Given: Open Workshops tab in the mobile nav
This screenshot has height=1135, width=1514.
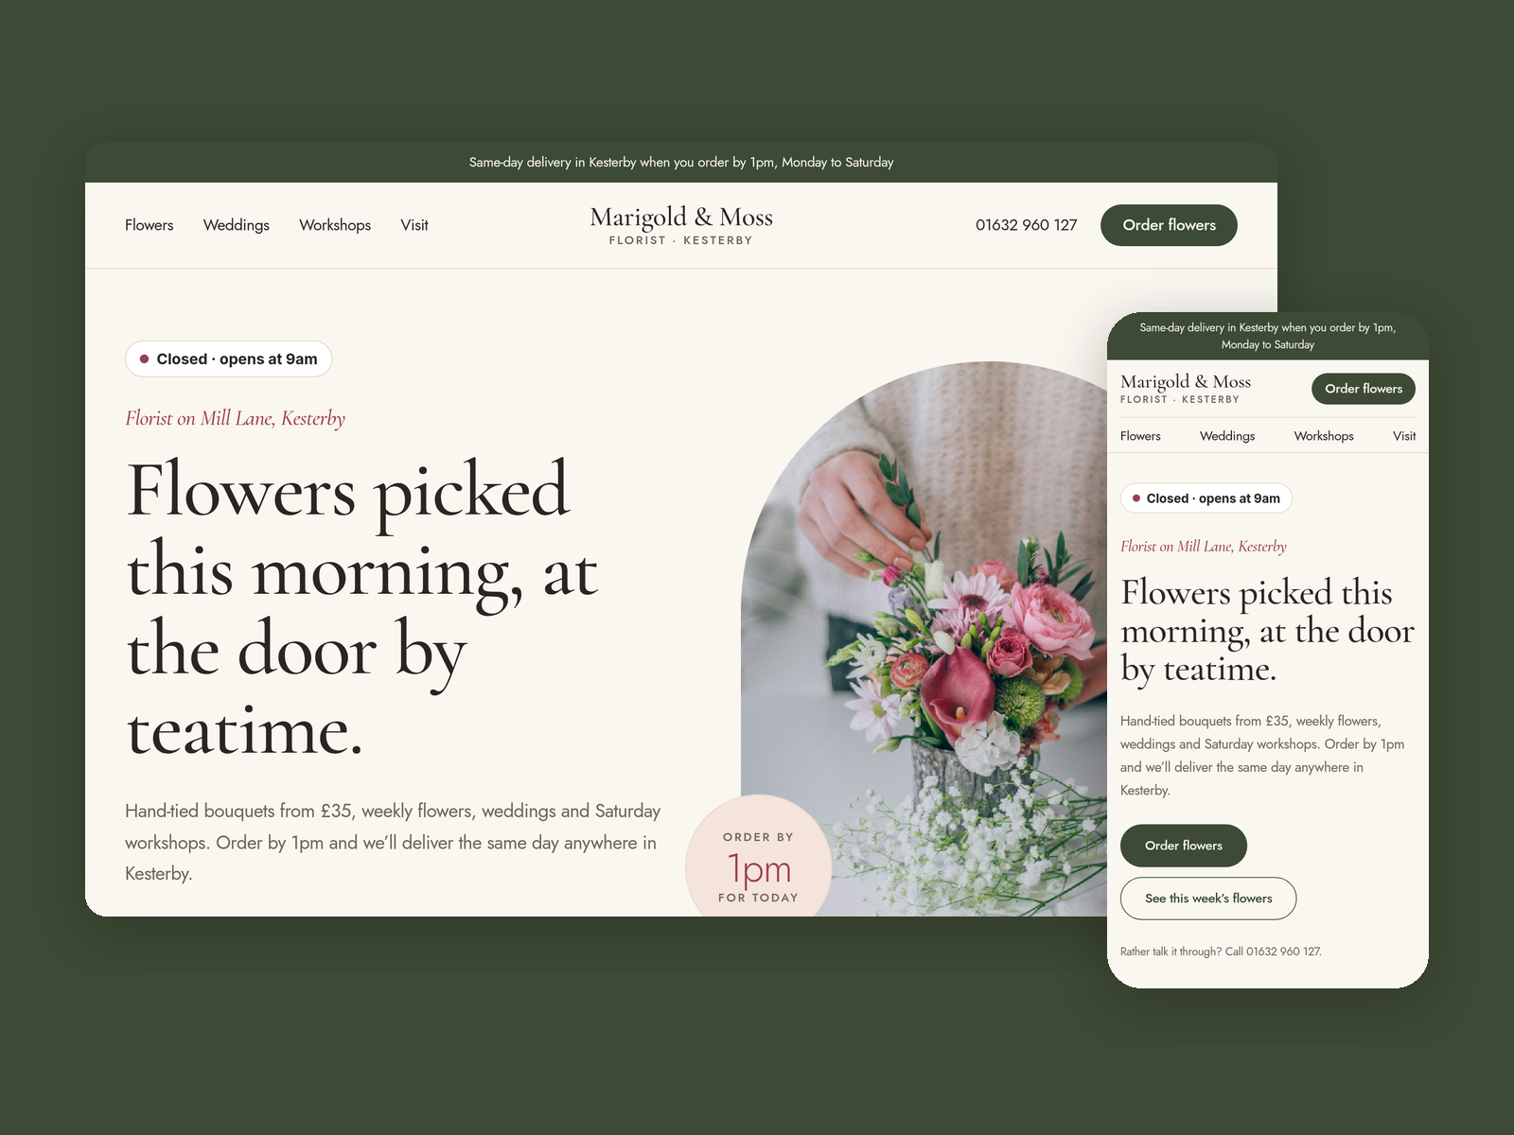Looking at the screenshot, I should point(1324,436).
